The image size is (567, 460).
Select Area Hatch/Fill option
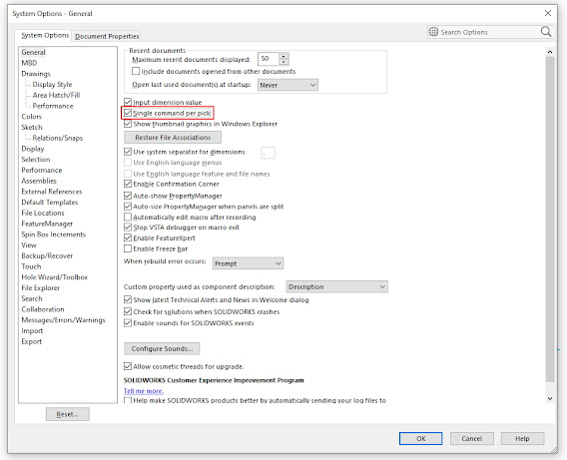(x=56, y=95)
